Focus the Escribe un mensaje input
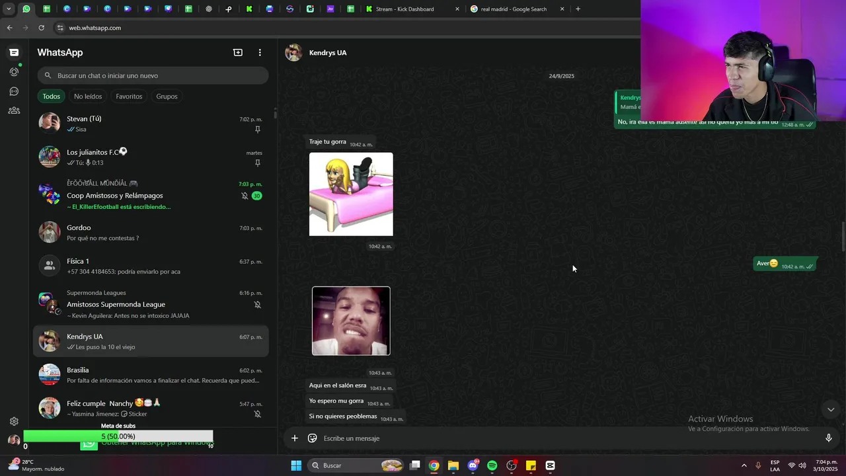 pos(568,438)
